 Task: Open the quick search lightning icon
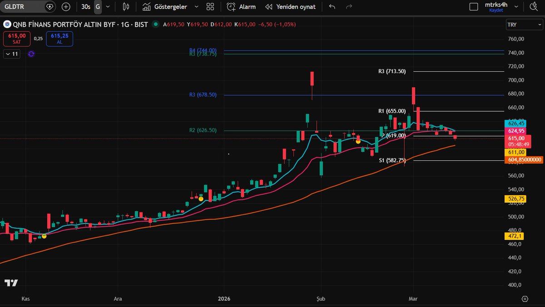click(534, 7)
